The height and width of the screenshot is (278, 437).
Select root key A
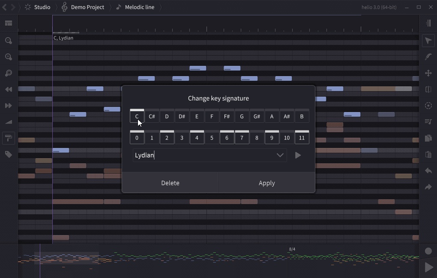pyautogui.click(x=272, y=116)
